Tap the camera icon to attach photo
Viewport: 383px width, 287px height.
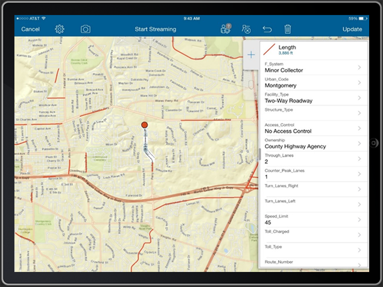tap(86, 30)
